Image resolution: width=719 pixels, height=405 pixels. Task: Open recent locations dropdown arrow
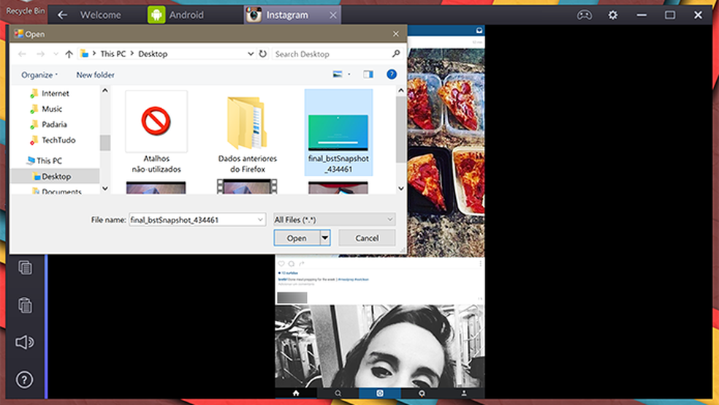pos(56,54)
